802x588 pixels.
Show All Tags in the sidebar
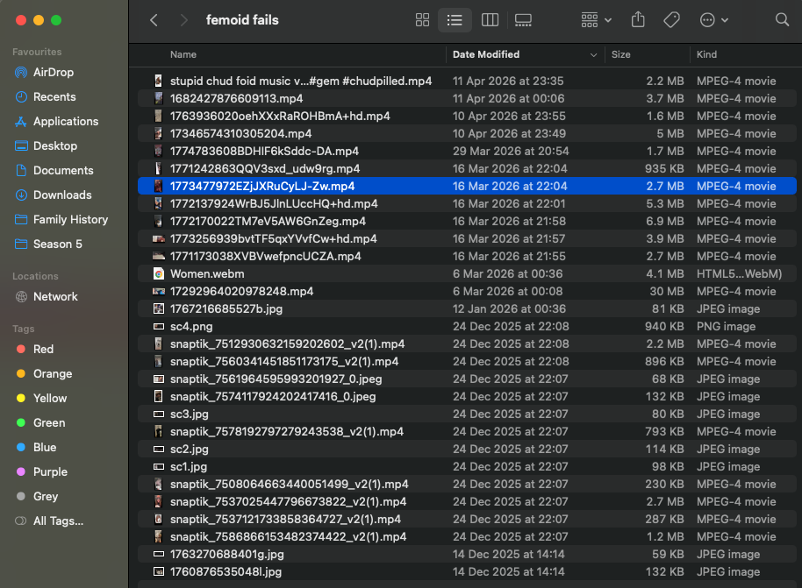[58, 521]
